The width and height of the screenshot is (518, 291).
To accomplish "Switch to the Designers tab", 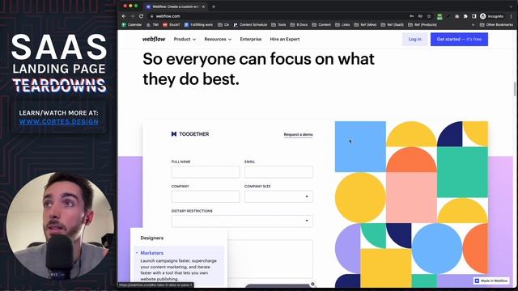I will tap(151, 238).
